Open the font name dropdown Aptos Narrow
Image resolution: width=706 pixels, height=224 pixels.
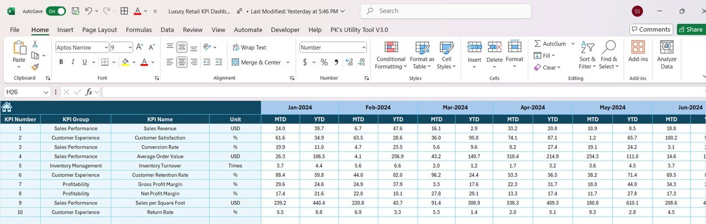click(105, 48)
